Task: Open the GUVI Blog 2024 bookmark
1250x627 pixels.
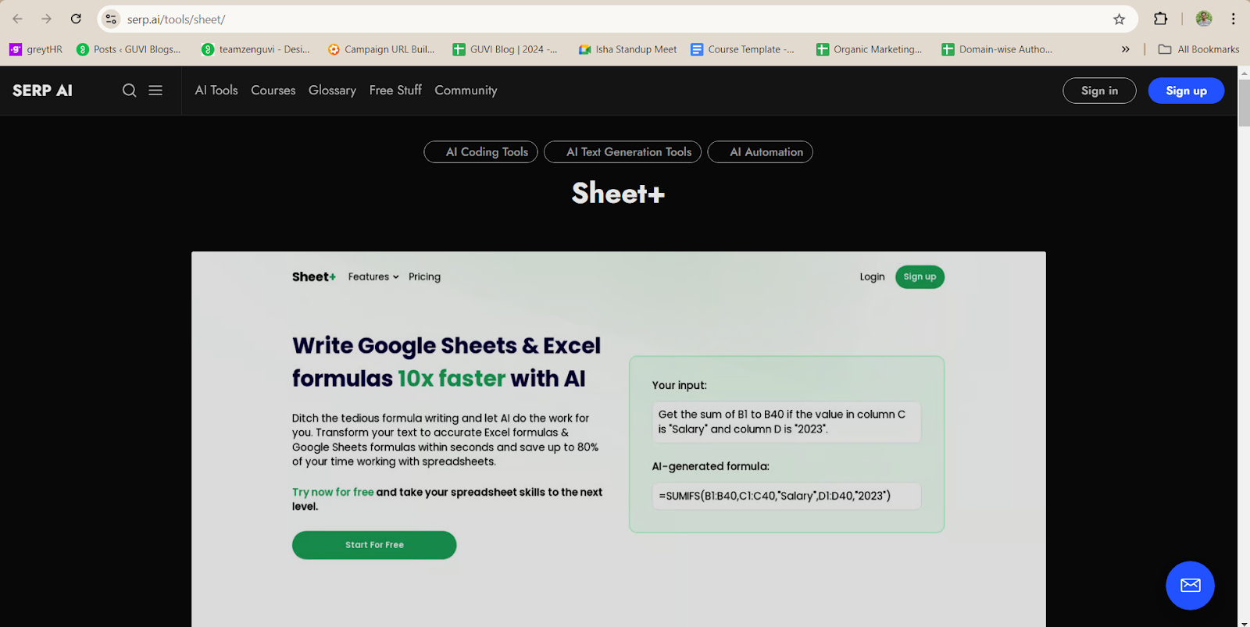Action: point(505,49)
